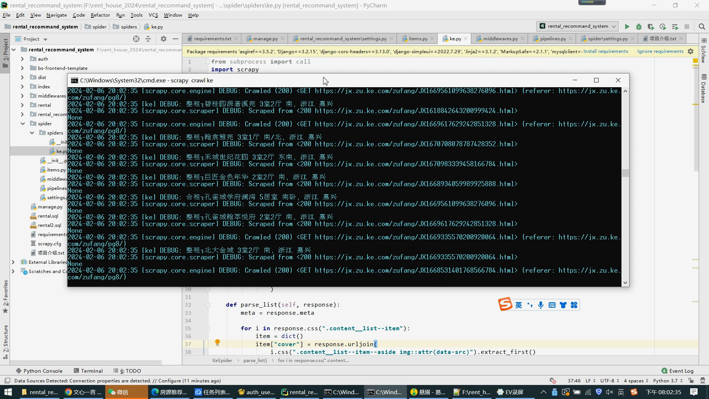
Task: Open Sogou input method logo
Action: 505,304
